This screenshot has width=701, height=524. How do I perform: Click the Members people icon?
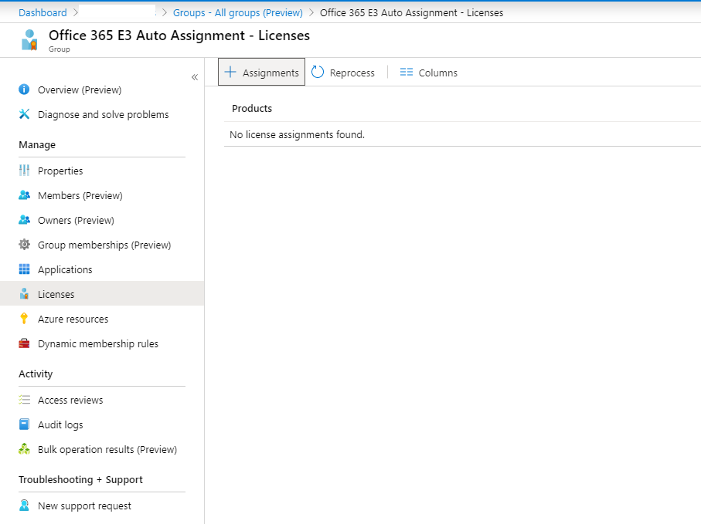pos(24,195)
